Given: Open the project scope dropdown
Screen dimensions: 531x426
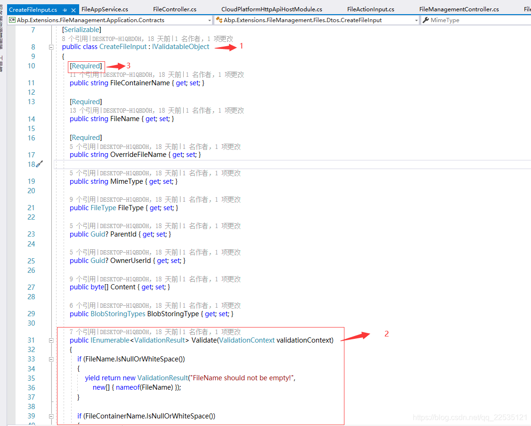Looking at the screenshot, I should (x=210, y=20).
